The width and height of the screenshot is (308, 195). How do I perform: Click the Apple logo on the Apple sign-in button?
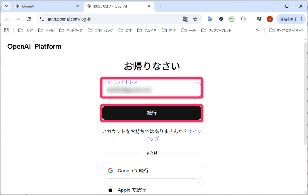click(x=111, y=190)
